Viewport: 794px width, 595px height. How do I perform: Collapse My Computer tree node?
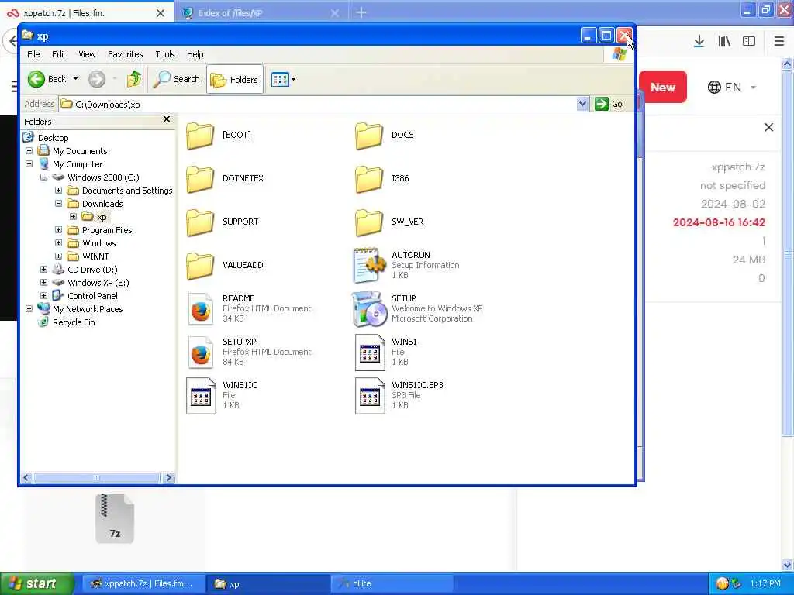29,164
